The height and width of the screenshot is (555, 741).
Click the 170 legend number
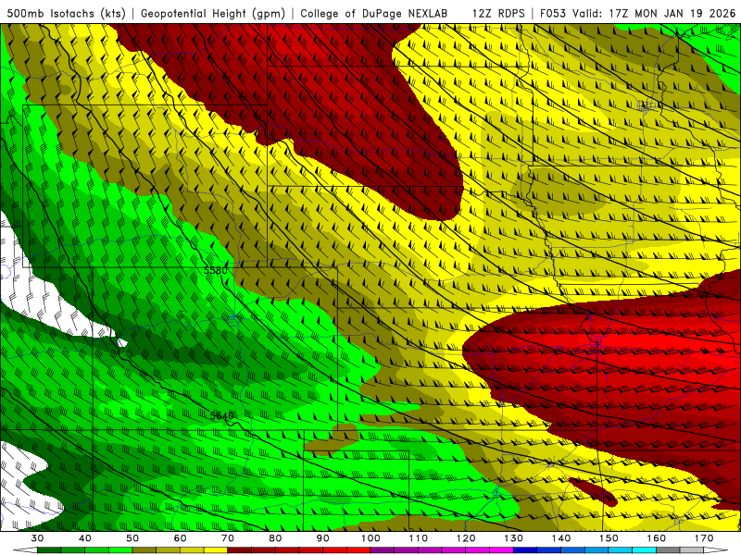point(704,538)
